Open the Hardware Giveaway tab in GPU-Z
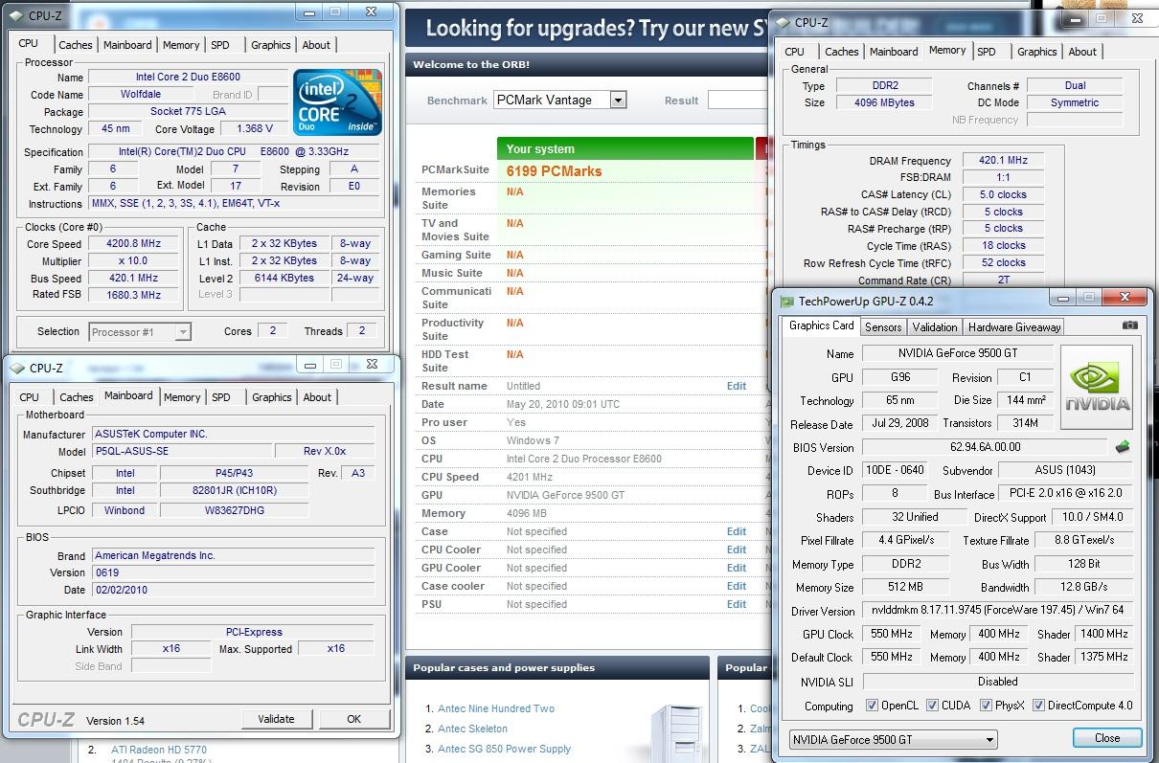 1014,326
